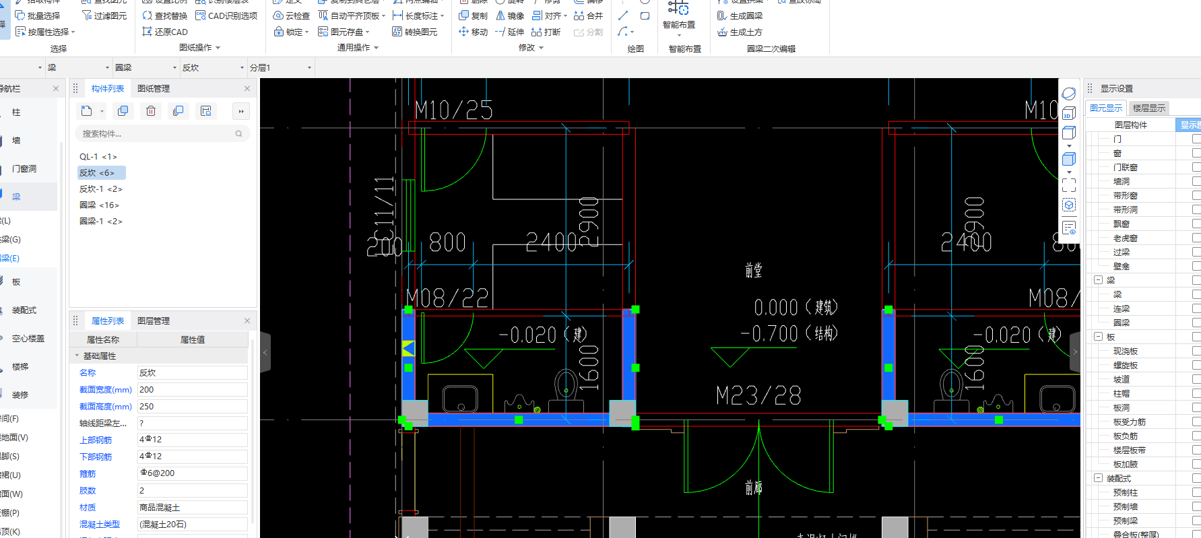Select the 图元显示 tab
Viewport: 1201px width, 538px height.
coord(1106,108)
